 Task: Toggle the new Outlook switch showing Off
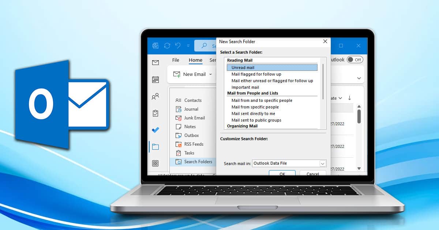pos(355,60)
